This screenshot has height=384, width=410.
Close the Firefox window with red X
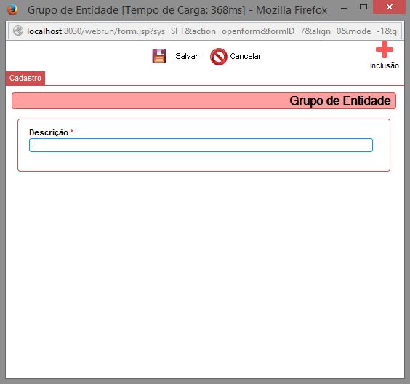[x=389, y=7]
